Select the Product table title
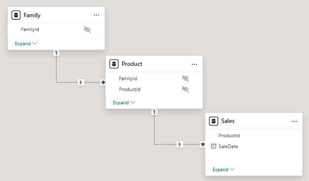 click(132, 64)
